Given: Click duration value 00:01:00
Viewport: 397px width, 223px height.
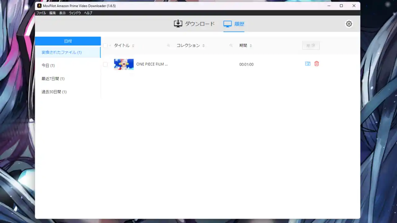Looking at the screenshot, I should (246, 64).
